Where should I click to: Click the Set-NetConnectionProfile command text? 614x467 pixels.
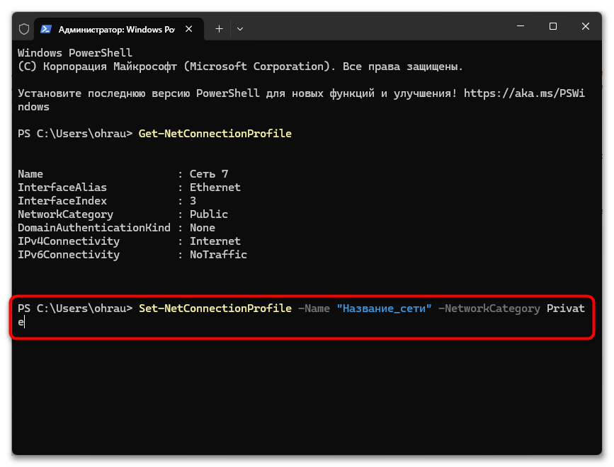215,309
